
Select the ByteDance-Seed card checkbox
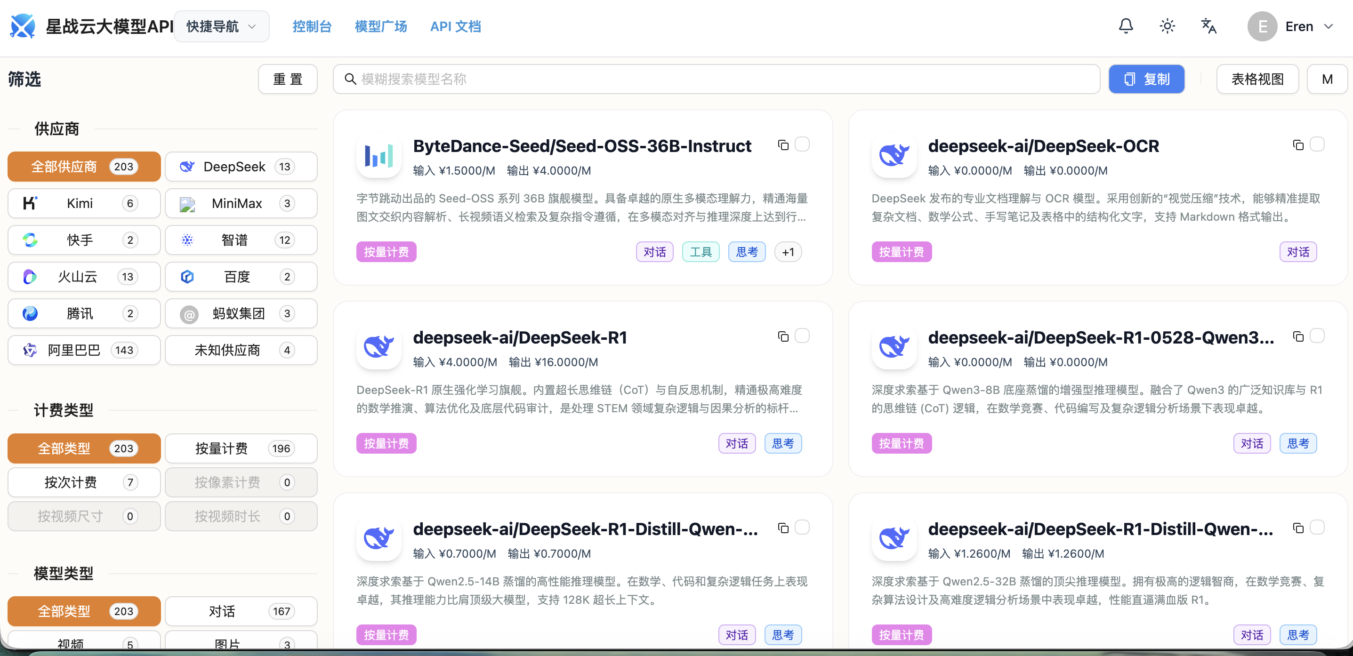click(x=802, y=144)
